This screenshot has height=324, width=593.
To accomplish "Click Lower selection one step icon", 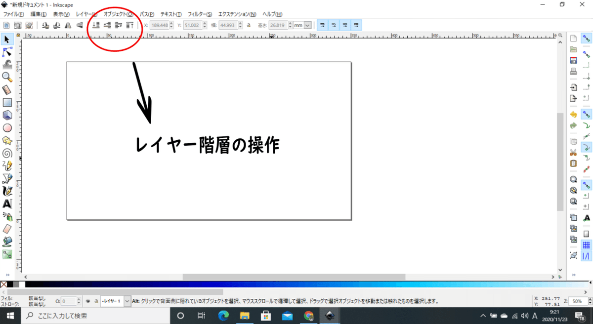I will pyautogui.click(x=107, y=25).
